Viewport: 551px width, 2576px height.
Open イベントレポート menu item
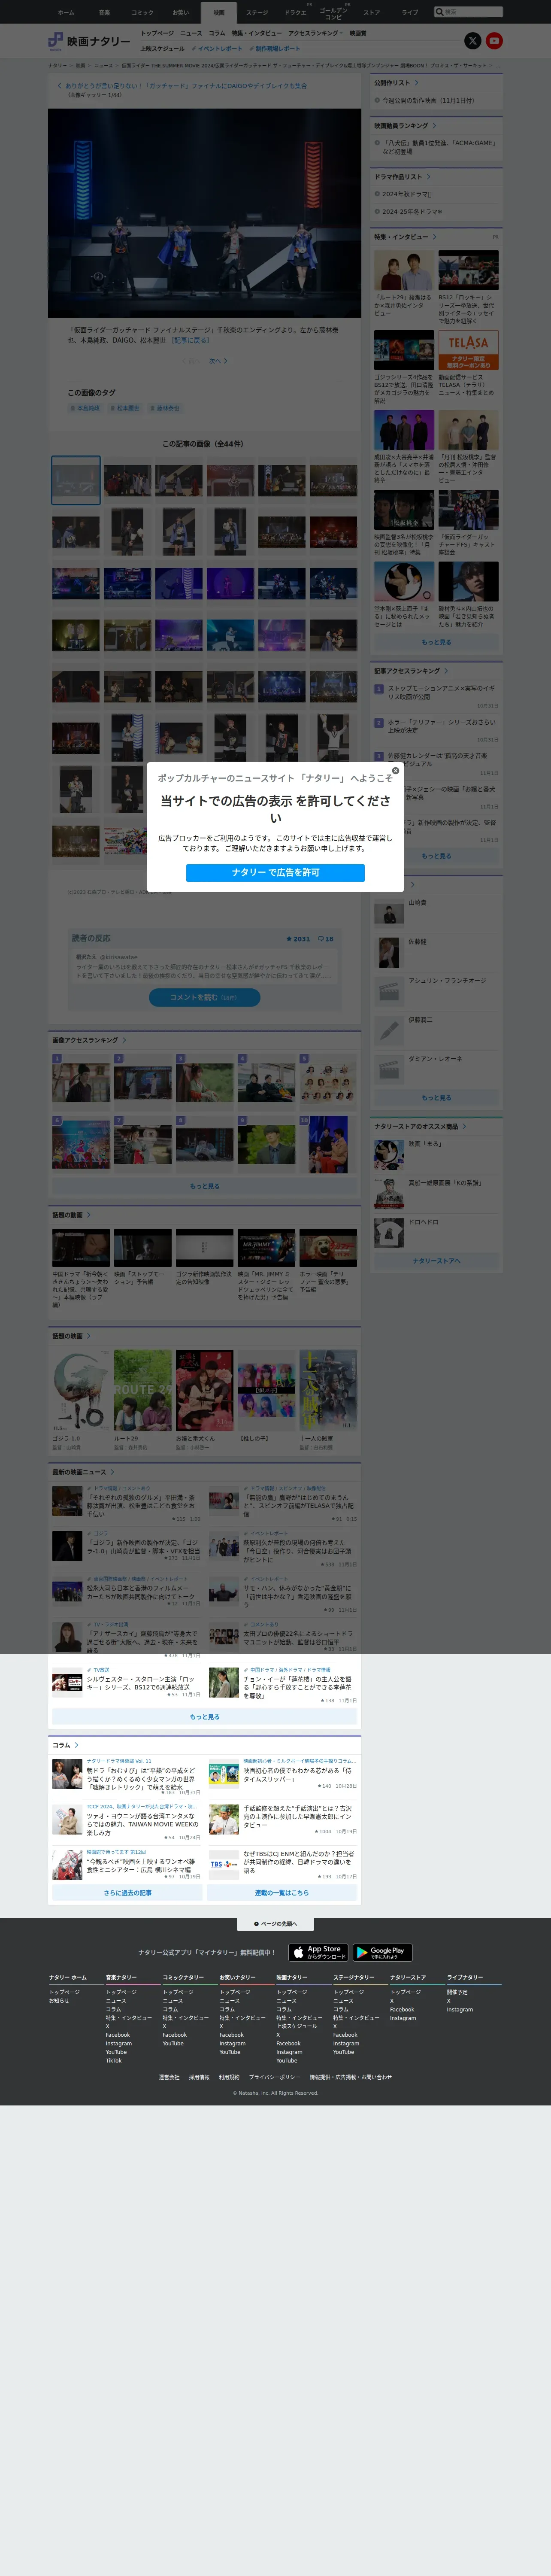[x=217, y=48]
